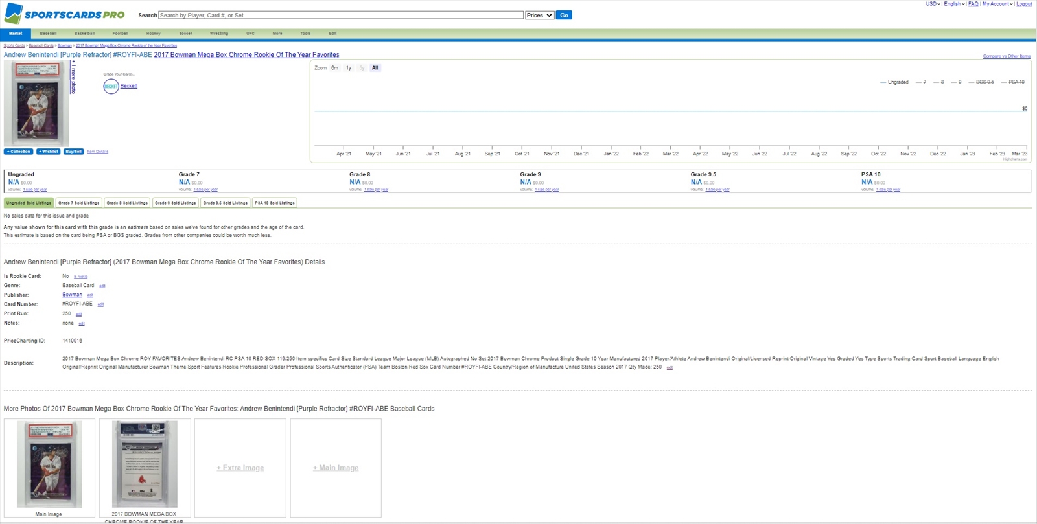The height and width of the screenshot is (524, 1037).
Task: Click the Sports Cards breadcrumb link
Action: click(14, 45)
